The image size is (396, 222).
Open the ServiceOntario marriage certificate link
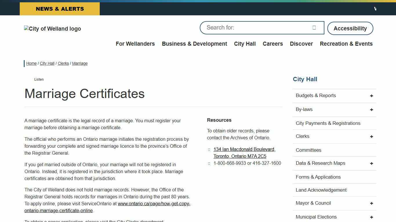pos(154,203)
